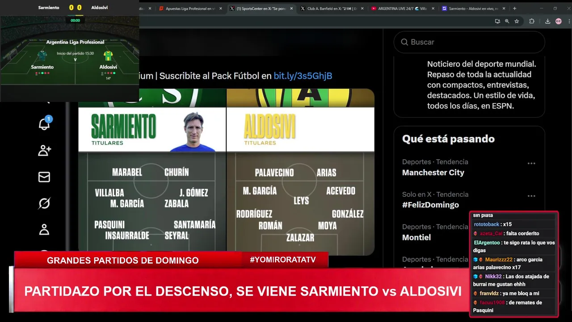
Task: Open profile icon in X sidebar
Action: (x=44, y=229)
